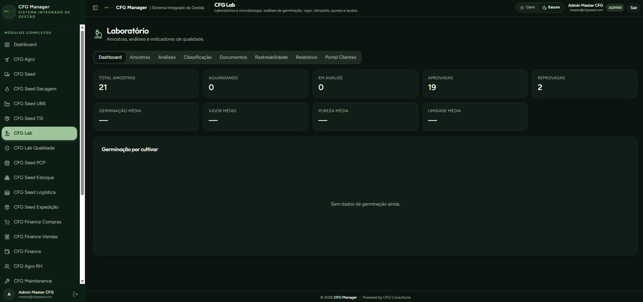The height and width of the screenshot is (302, 643).
Task: Click the Aprovadas card showing 19
Action: [x=475, y=84]
